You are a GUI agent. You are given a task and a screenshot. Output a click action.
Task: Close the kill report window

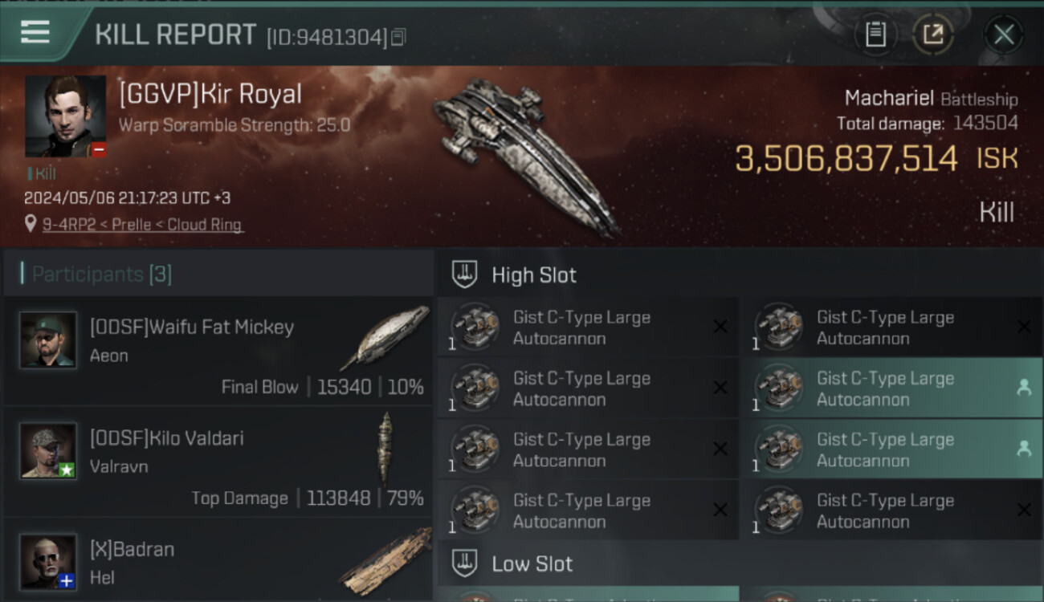[x=1003, y=35]
